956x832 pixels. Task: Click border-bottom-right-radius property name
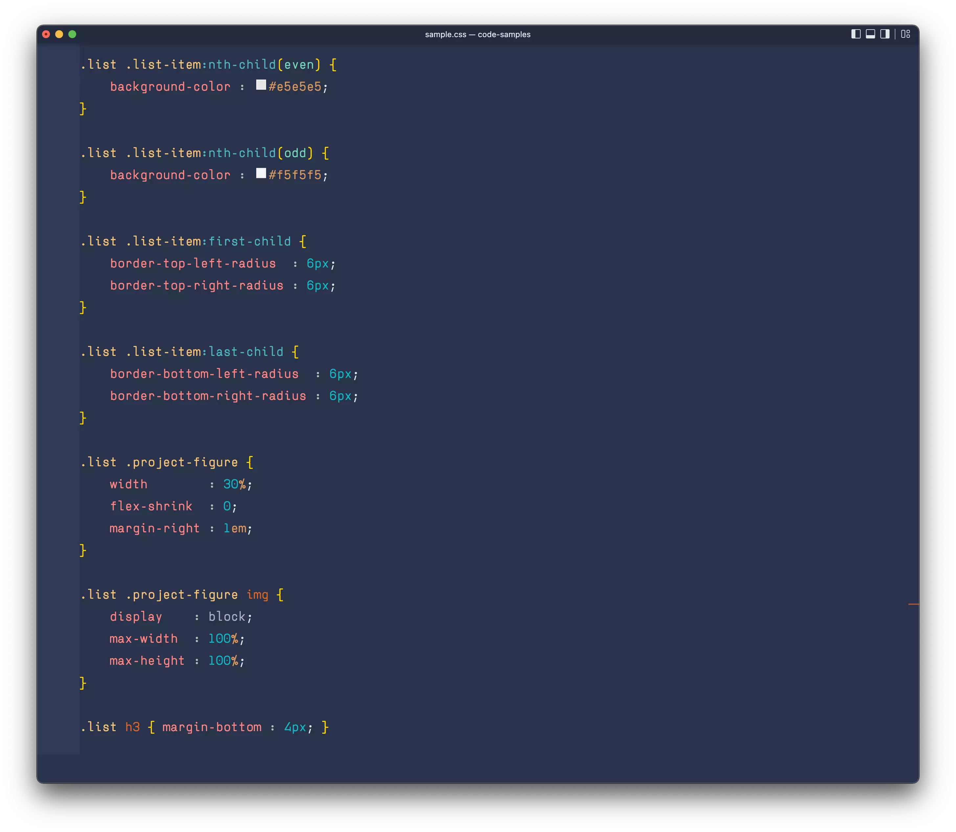point(208,396)
